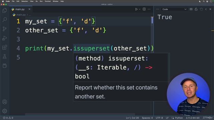
Task: Open the Explorer view in activity bar
Action: pos(5,10)
